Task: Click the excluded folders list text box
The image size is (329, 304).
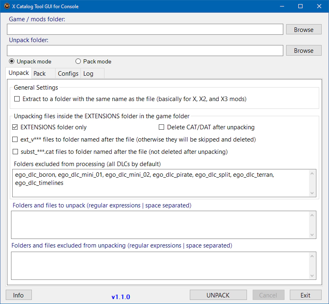Action: (160, 183)
